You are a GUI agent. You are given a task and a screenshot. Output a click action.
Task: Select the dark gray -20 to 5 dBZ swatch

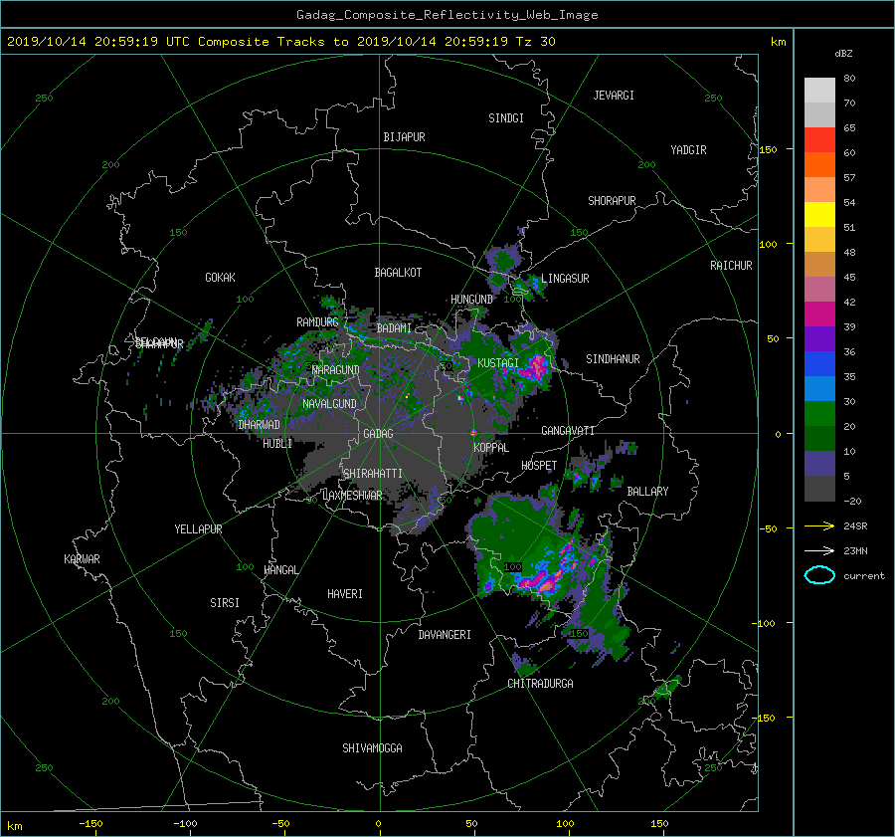tap(819, 489)
